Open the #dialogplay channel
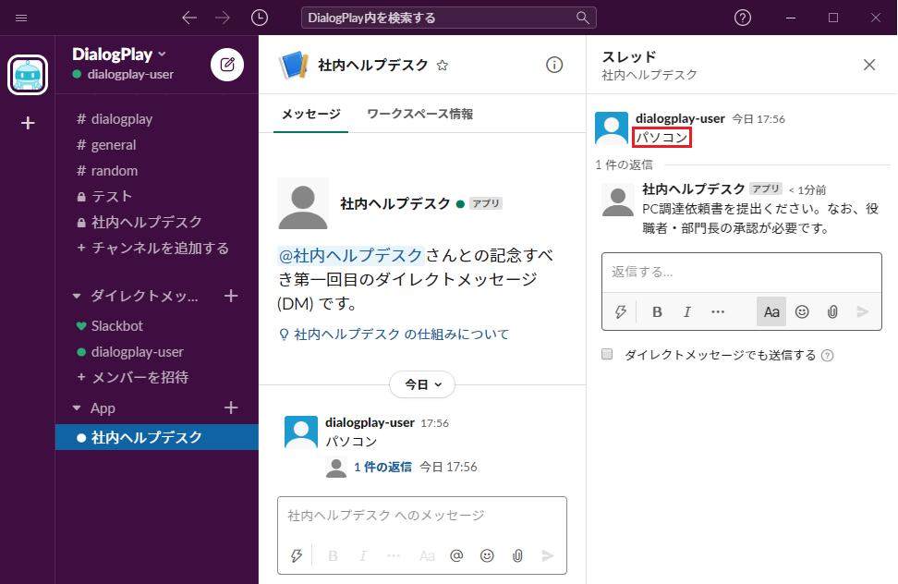Screen dimensions: 898x584 point(157,119)
